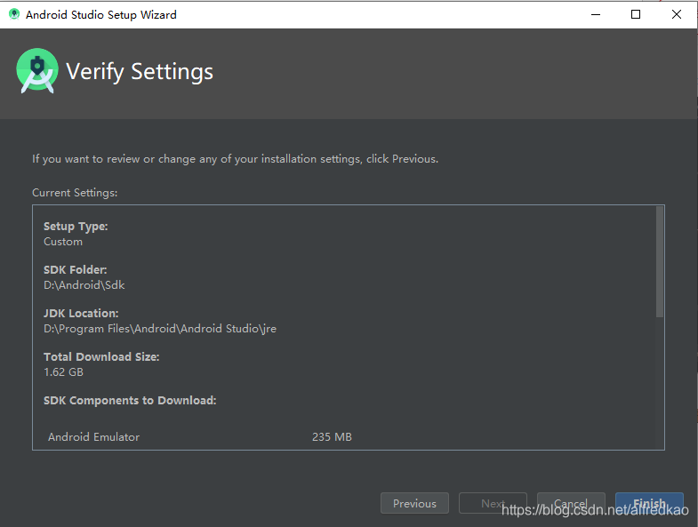Click the Finish button

click(649, 503)
